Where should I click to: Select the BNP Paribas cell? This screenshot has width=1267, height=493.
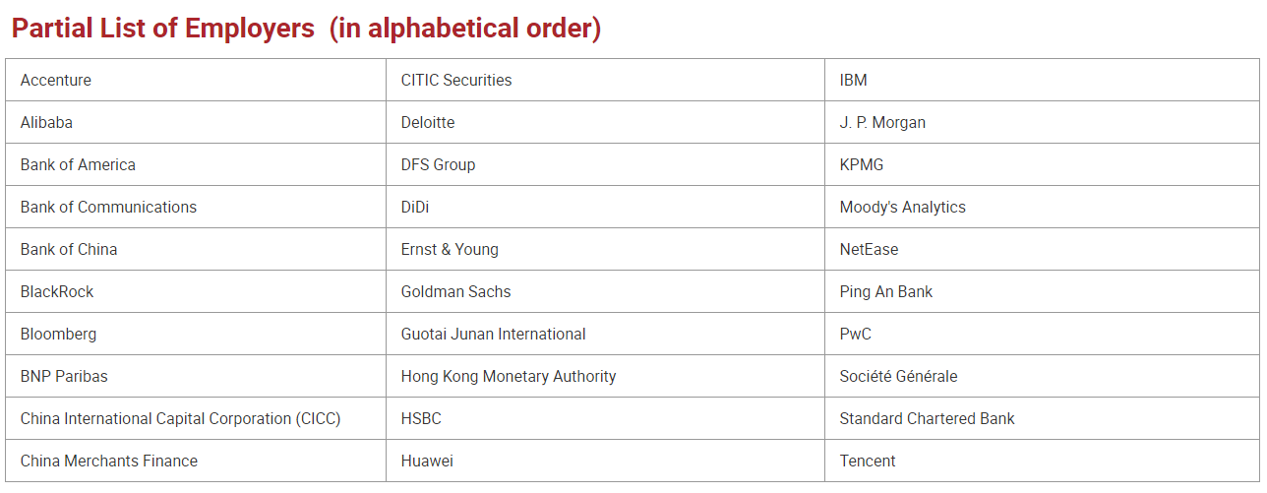pos(64,377)
